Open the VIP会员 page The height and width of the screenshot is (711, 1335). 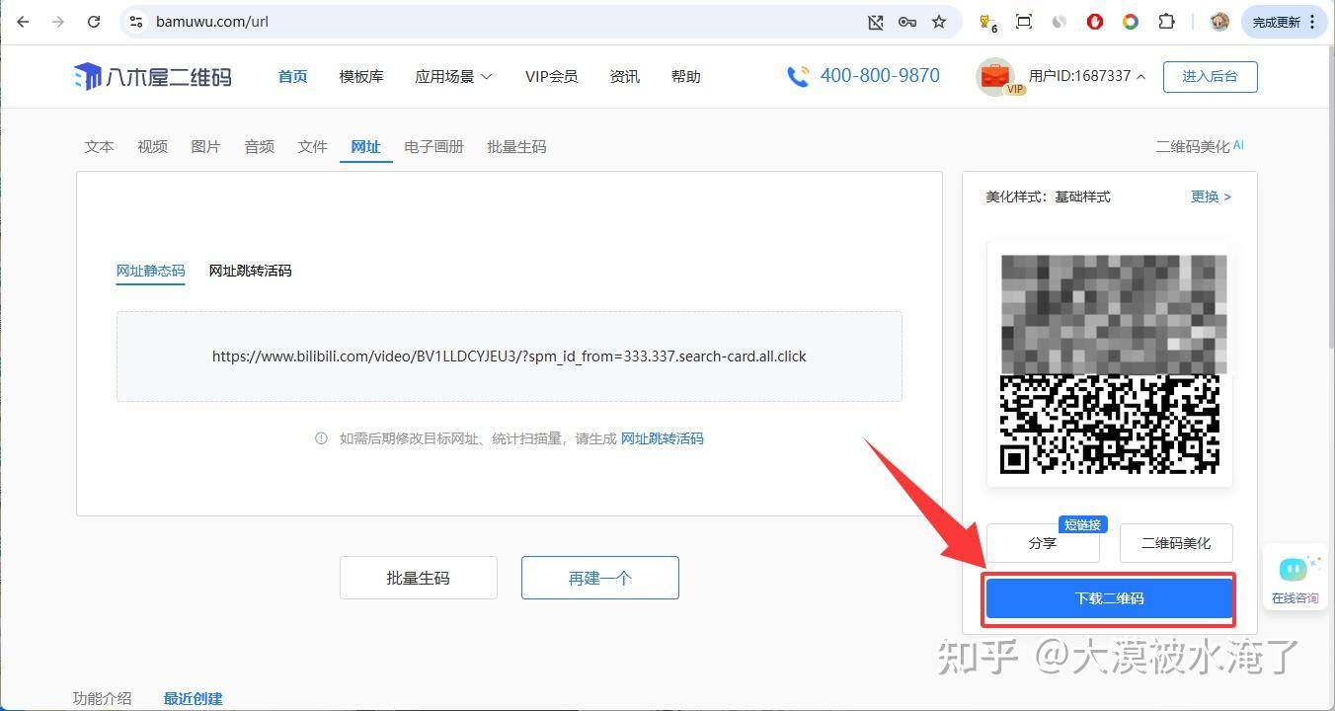551,76
